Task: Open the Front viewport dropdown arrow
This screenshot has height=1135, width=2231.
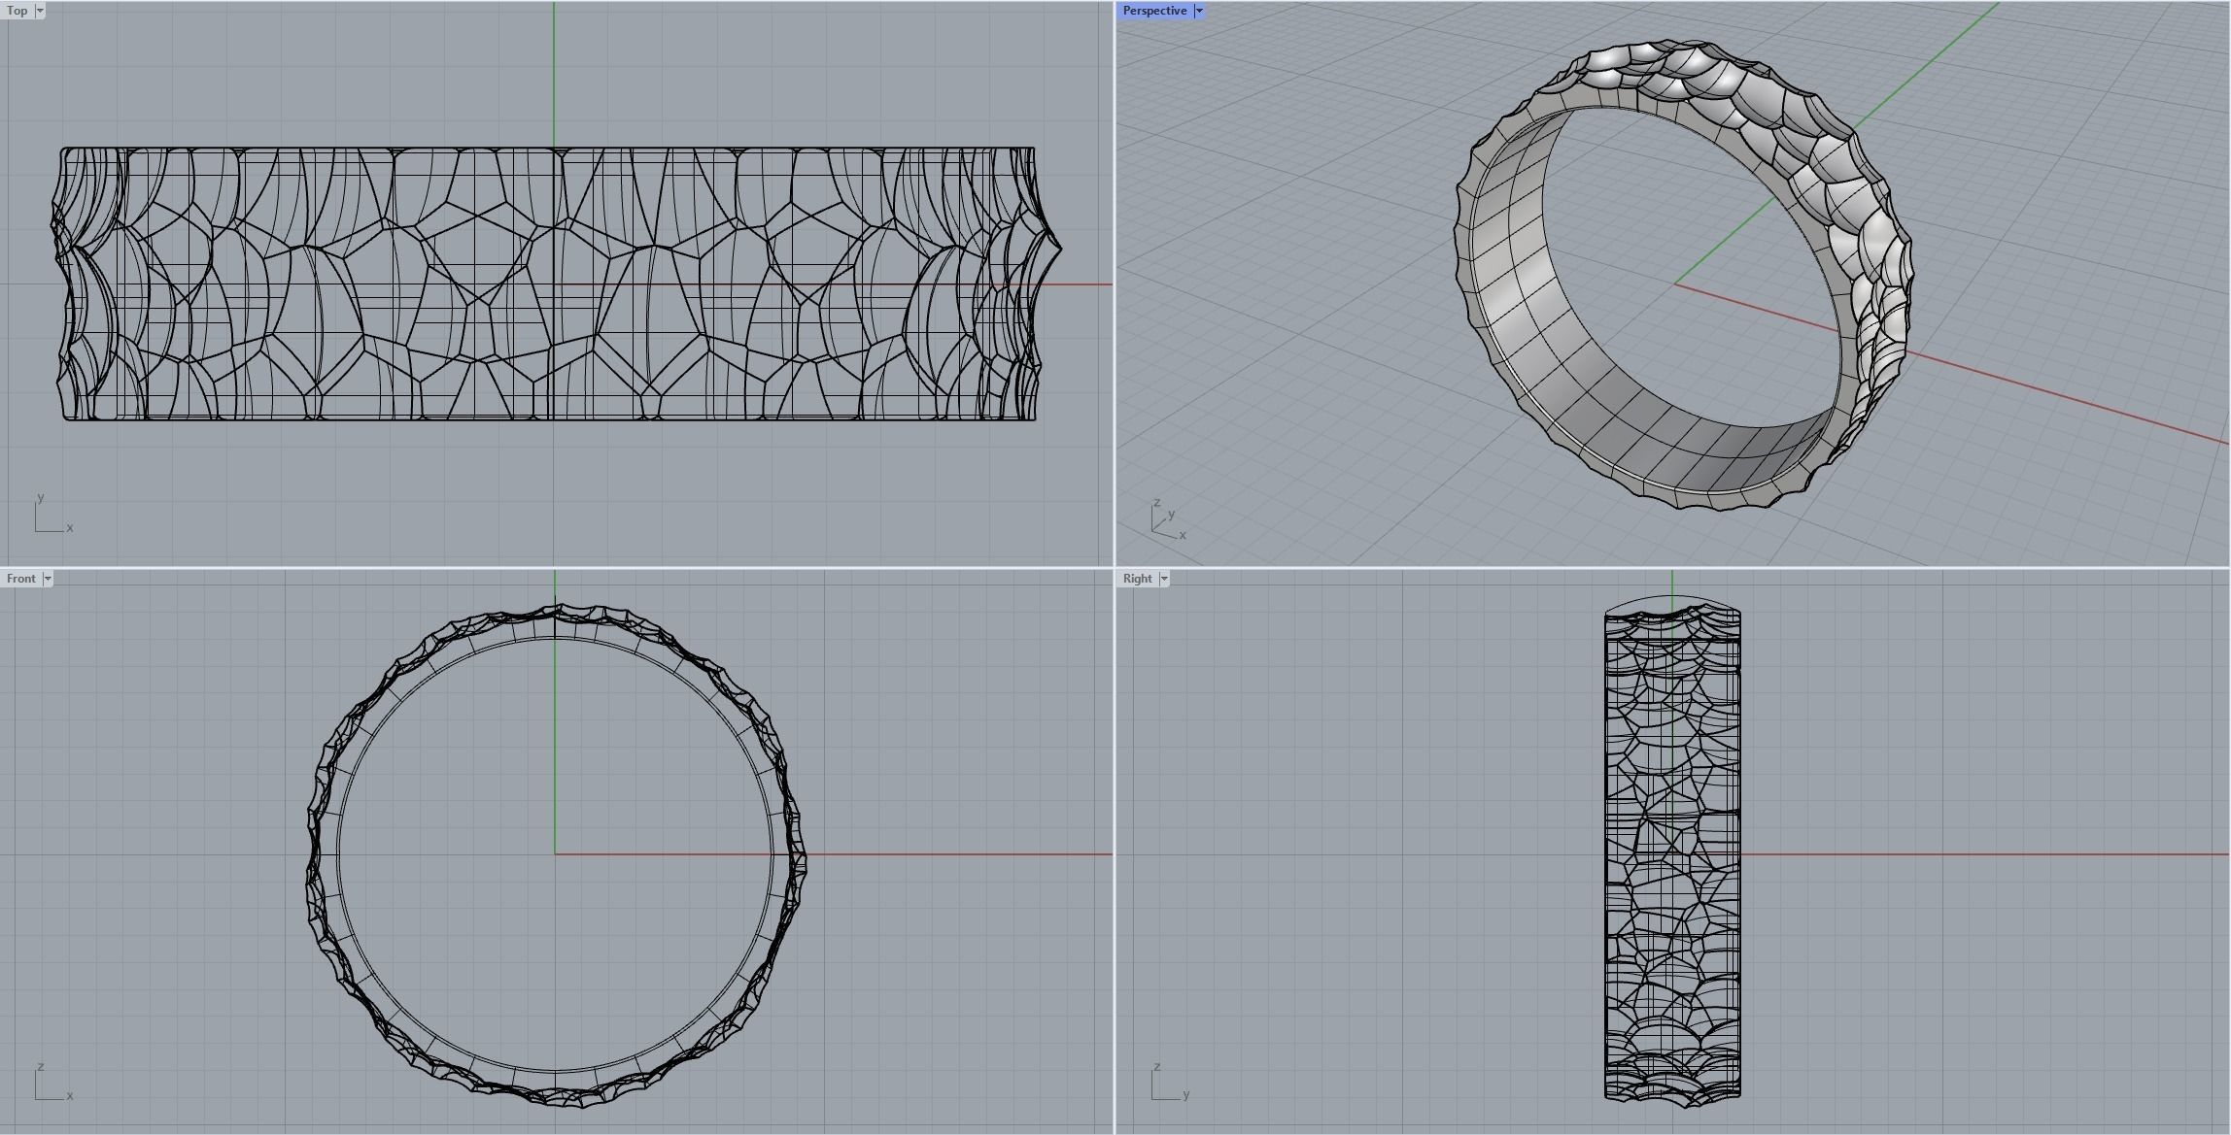Action: [x=48, y=579]
